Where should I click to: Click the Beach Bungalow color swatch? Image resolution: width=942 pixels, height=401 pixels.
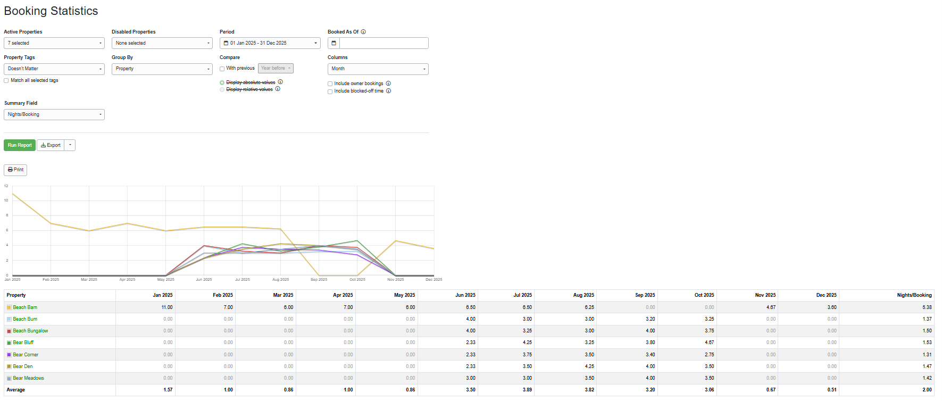(x=9, y=331)
